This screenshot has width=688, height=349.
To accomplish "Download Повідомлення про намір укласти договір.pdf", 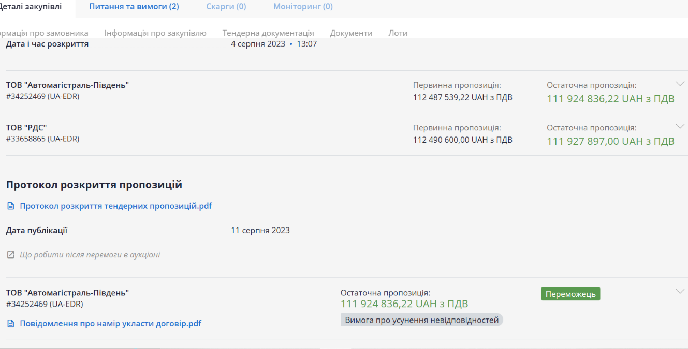I will tap(110, 324).
